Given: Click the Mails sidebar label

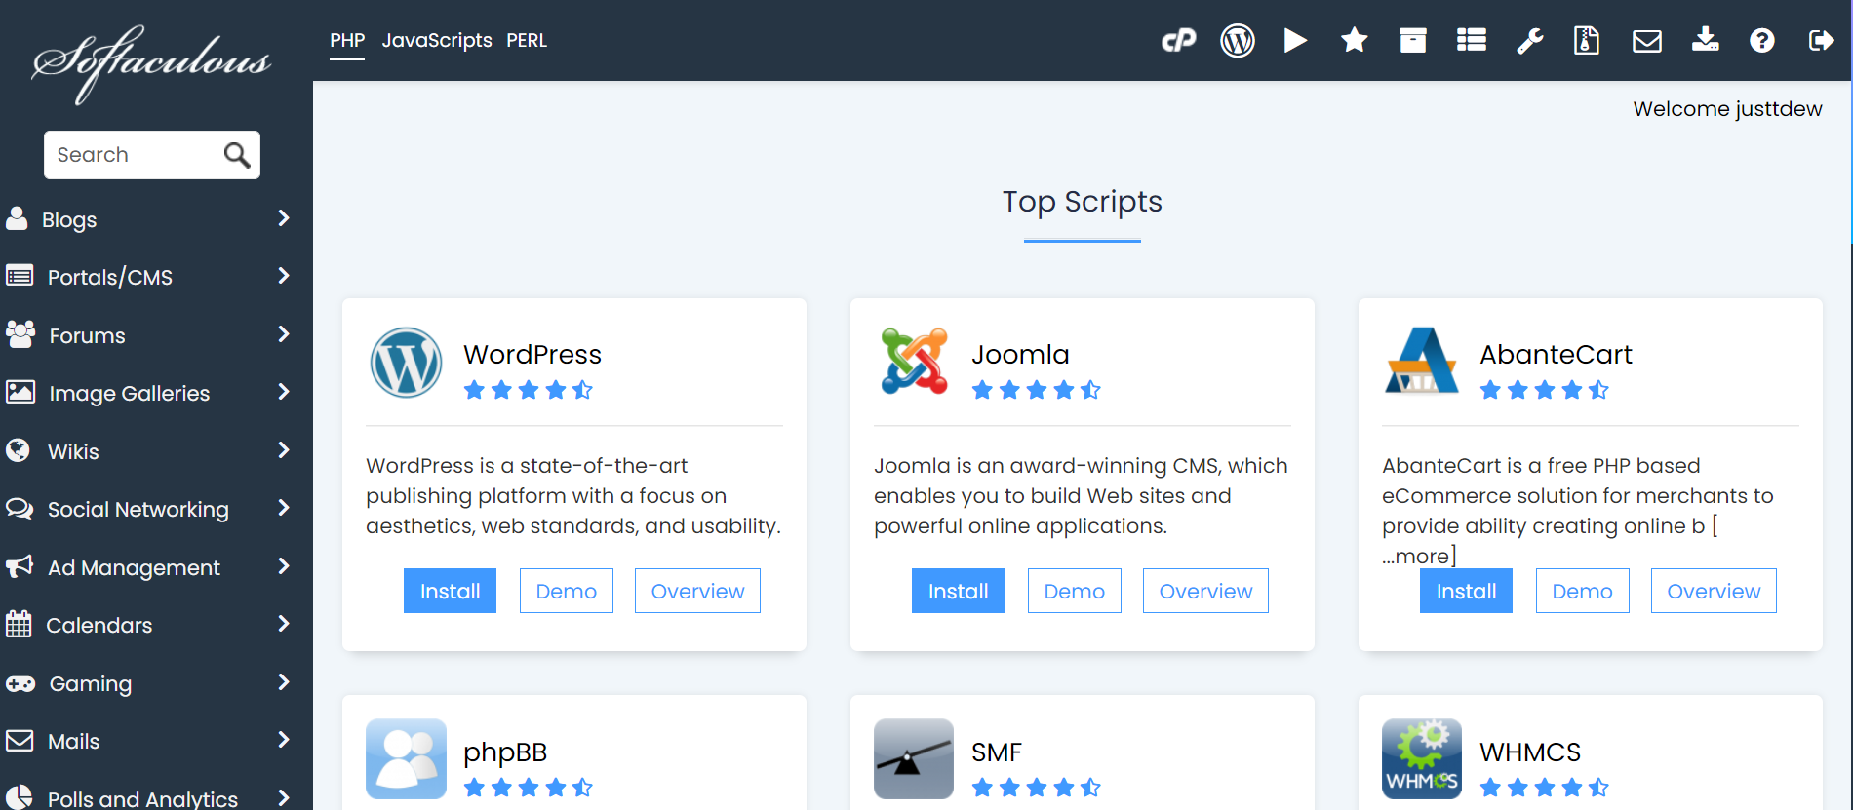Looking at the screenshot, I should click(x=74, y=741).
